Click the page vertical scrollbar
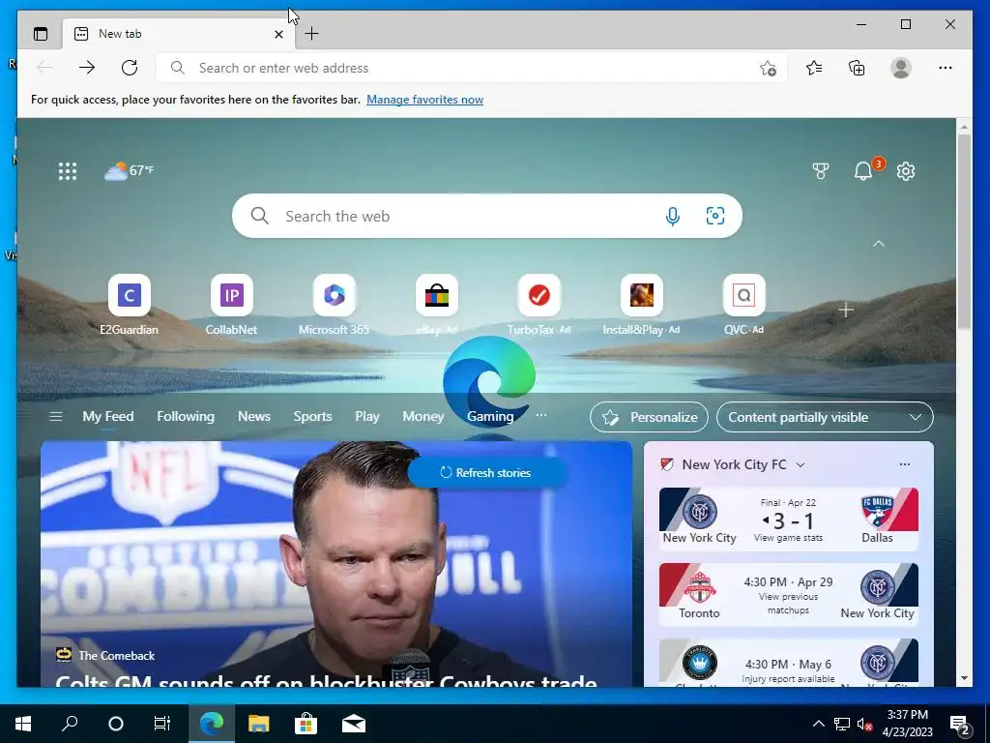The image size is (990, 743). [x=964, y=230]
